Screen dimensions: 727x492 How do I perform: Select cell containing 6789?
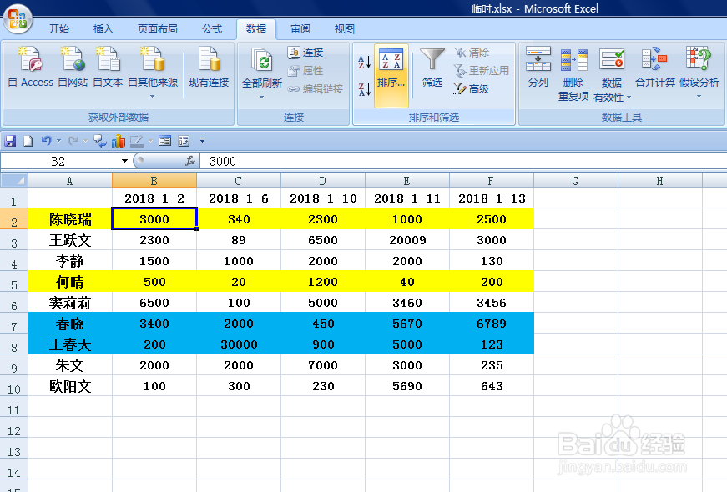pyautogui.click(x=492, y=324)
